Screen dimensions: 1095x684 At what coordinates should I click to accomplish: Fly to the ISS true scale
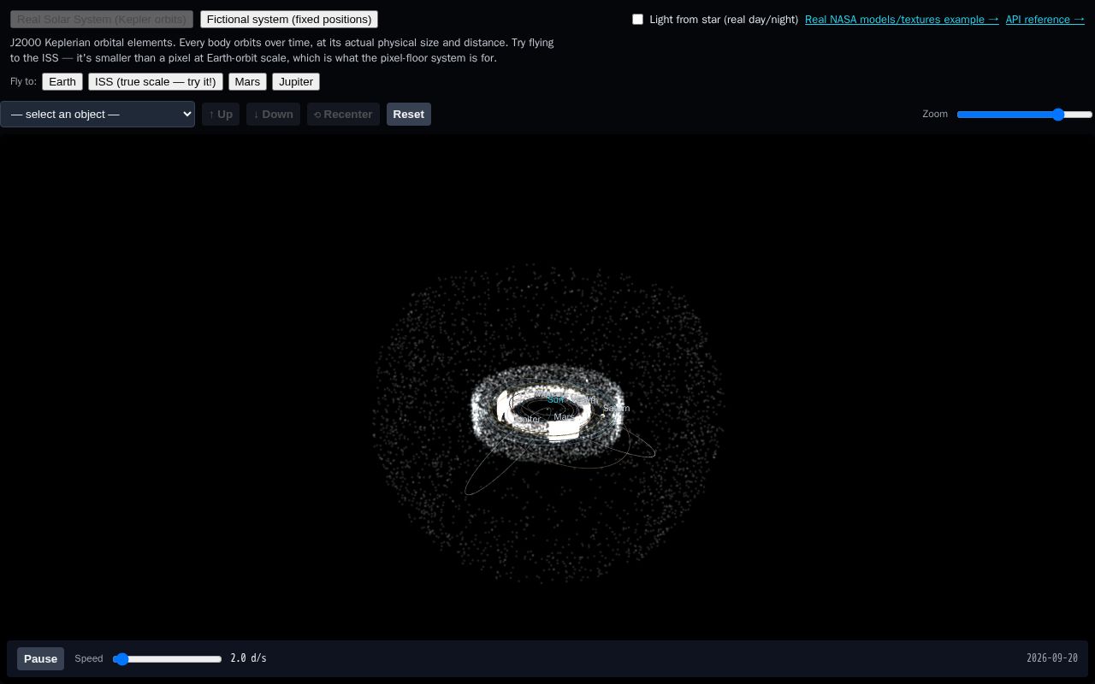coord(156,81)
